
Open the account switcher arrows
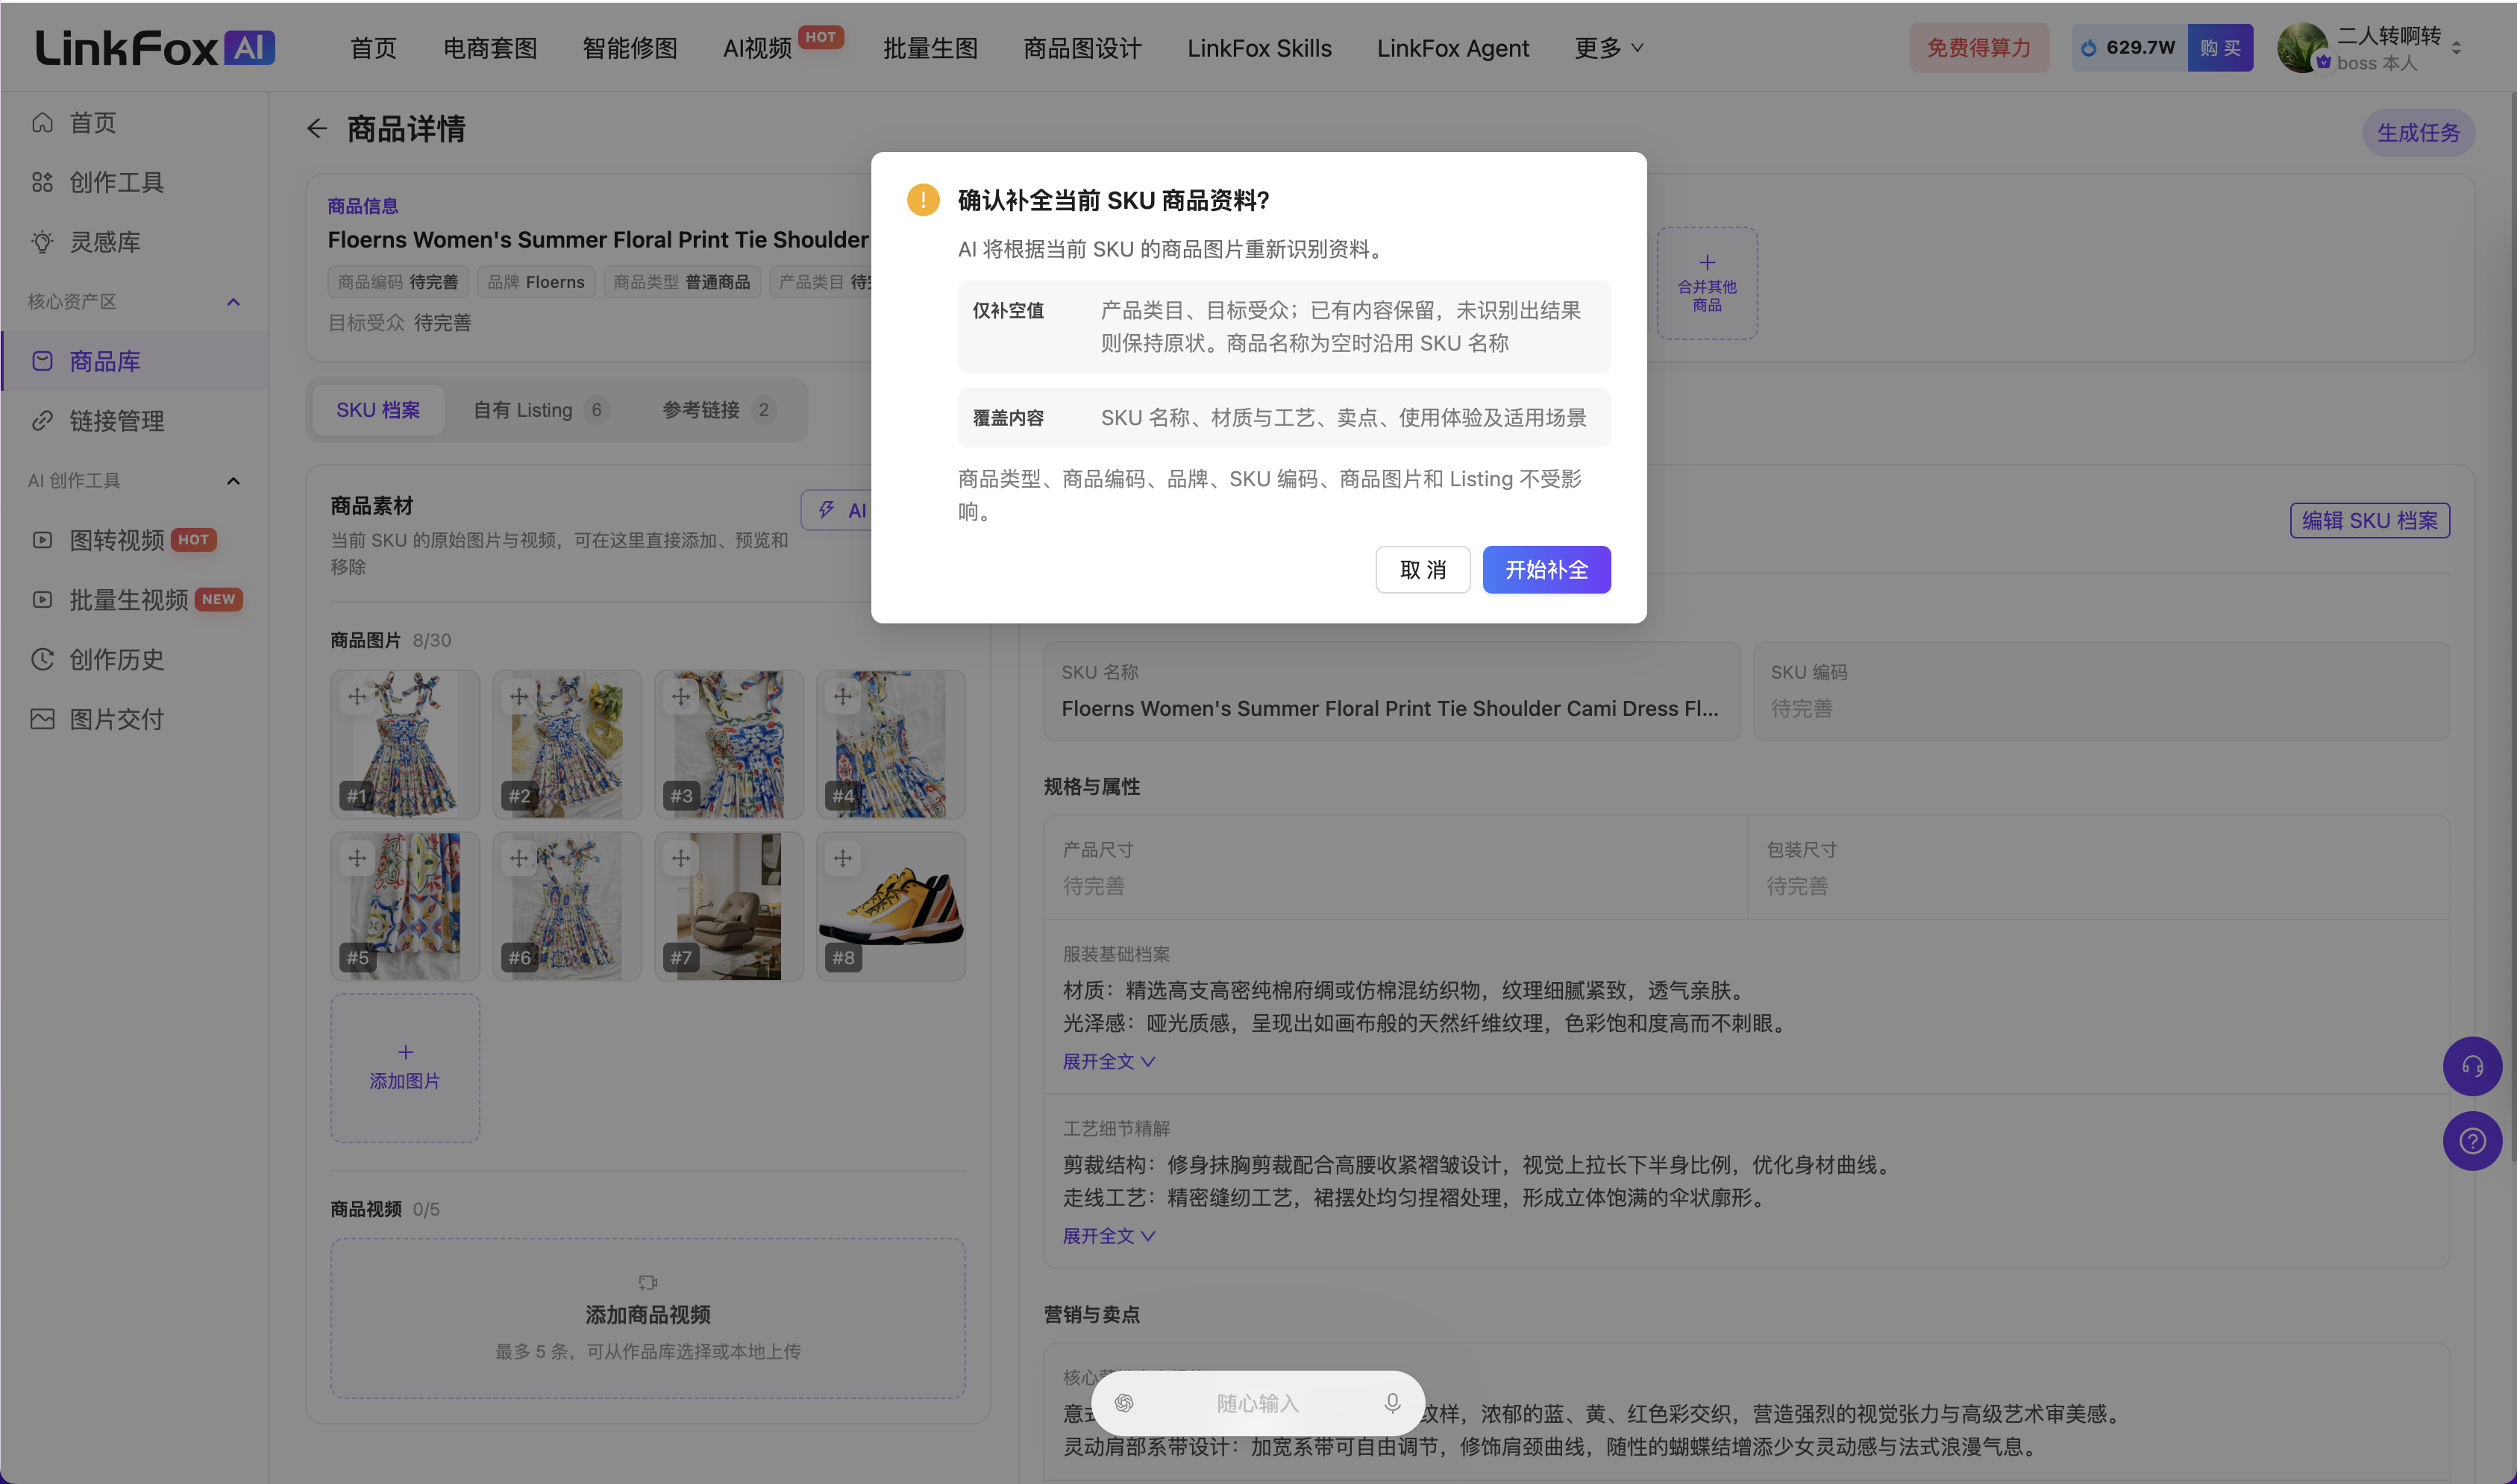(x=2455, y=48)
